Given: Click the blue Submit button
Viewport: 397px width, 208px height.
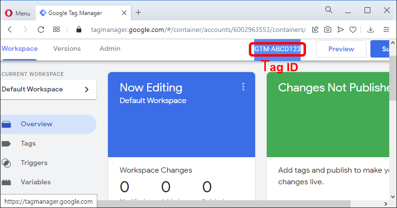Looking at the screenshot, I should (380, 49).
